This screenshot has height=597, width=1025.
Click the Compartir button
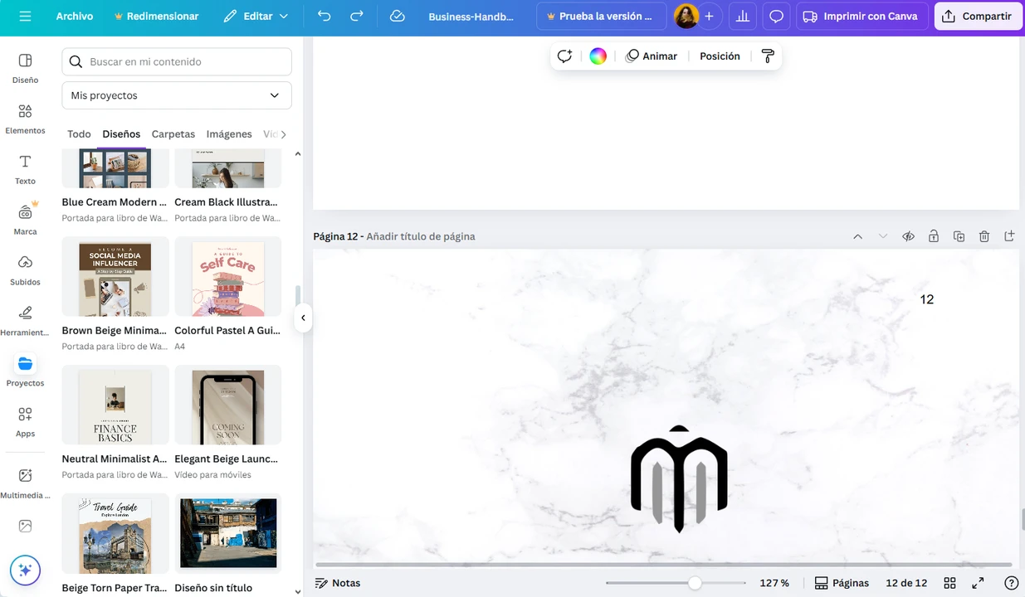pyautogui.click(x=979, y=17)
